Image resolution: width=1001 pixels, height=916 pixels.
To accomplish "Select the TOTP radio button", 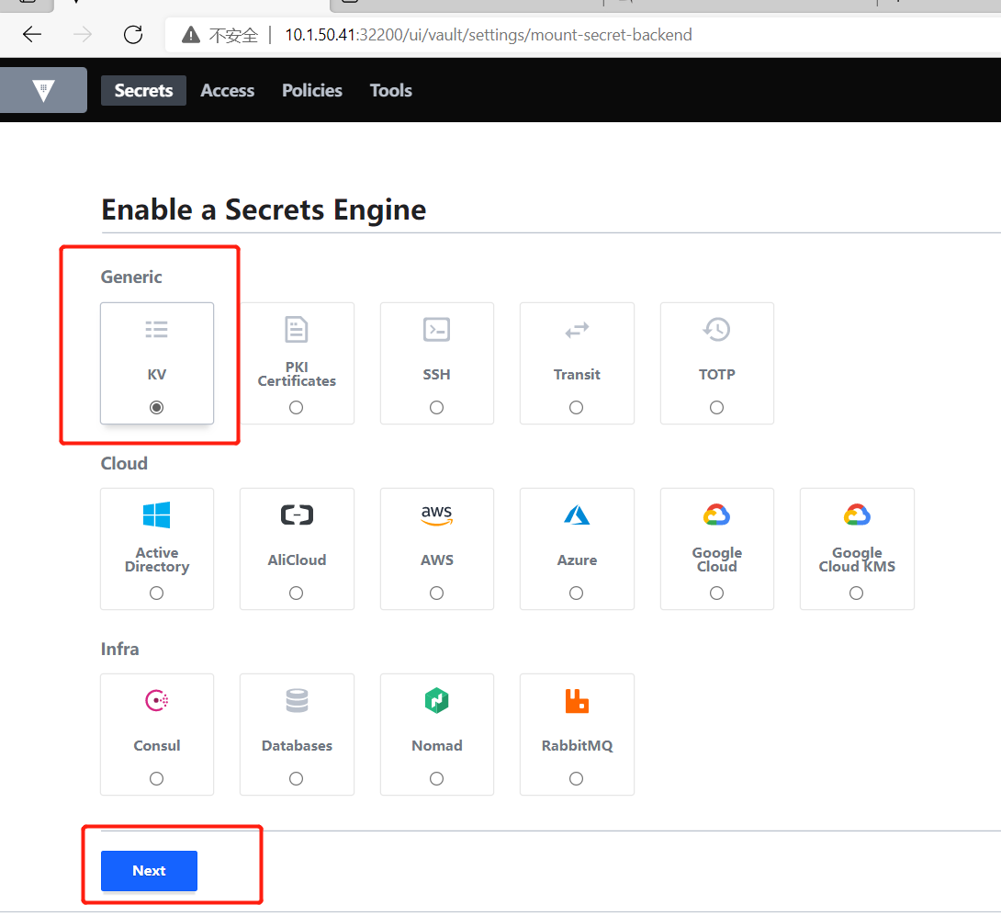I will coord(716,408).
